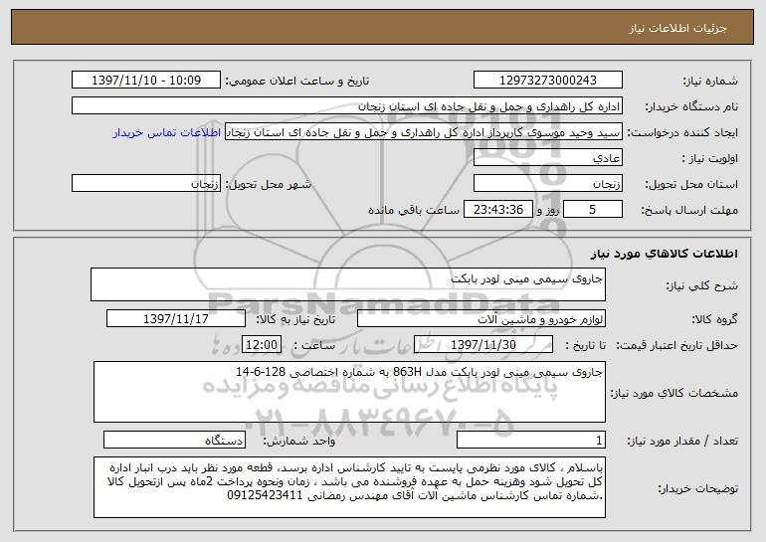The height and width of the screenshot is (542, 766).
Task: Click the اولویت نیاز label
Action: 710,159
